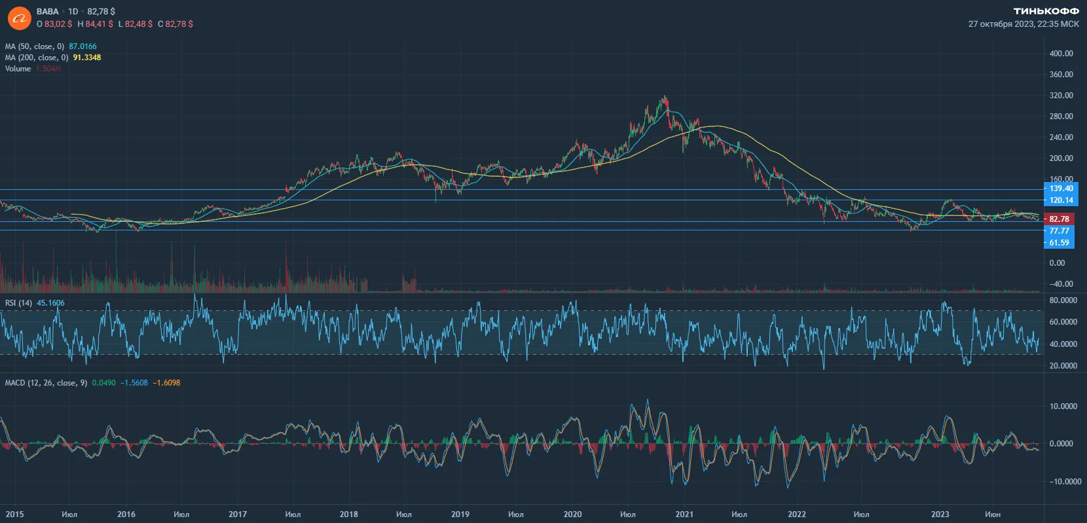The width and height of the screenshot is (1087, 523).
Task: Click the 10.0000 MACD axis label
Action: click(1063, 406)
